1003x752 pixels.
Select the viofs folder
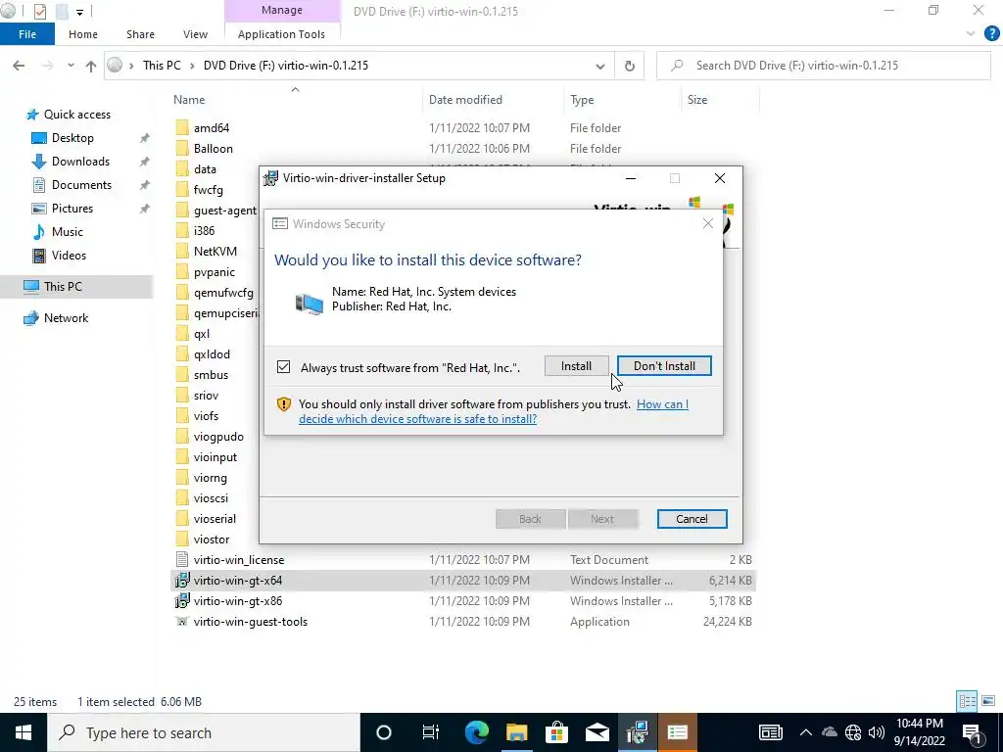point(206,416)
